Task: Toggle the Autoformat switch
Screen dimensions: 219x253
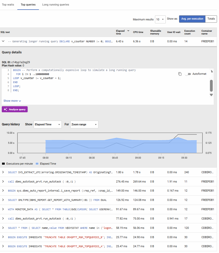Action: (x=188, y=74)
